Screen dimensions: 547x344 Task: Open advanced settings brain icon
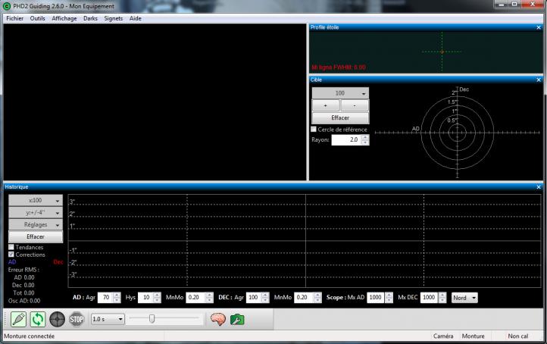(218, 319)
